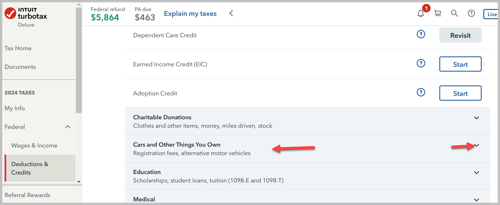Image resolution: width=500 pixels, height=205 pixels.
Task: Expand the Charitable Donations section
Action: 477,118
